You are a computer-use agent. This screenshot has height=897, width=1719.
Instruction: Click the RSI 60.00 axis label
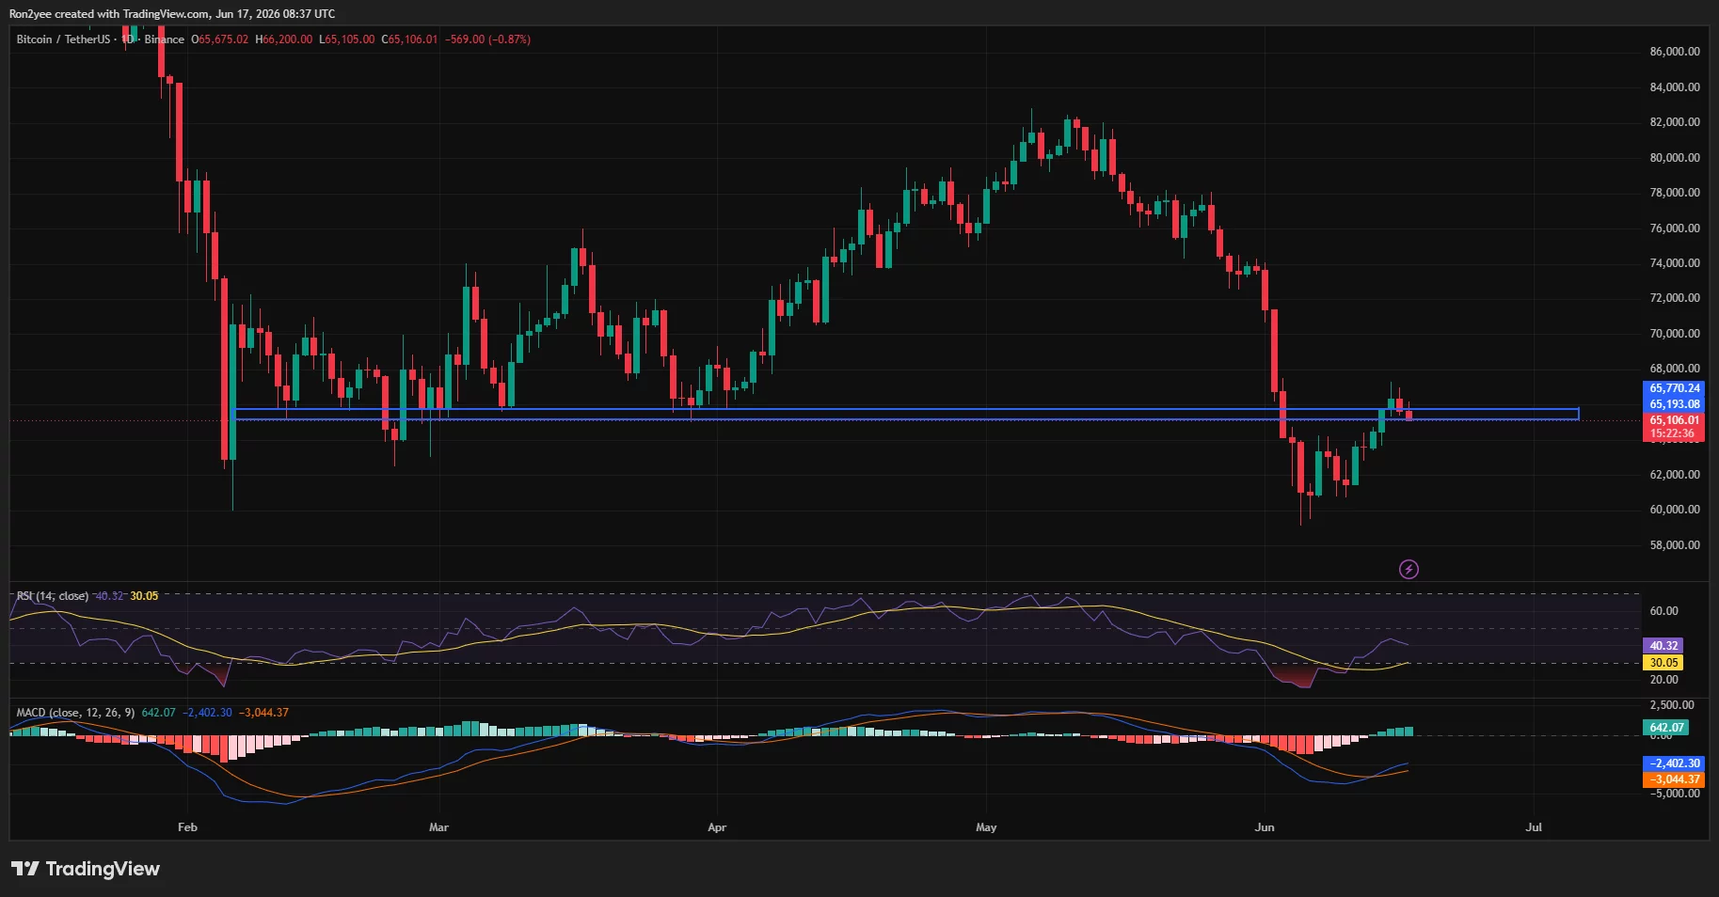pos(1663,611)
